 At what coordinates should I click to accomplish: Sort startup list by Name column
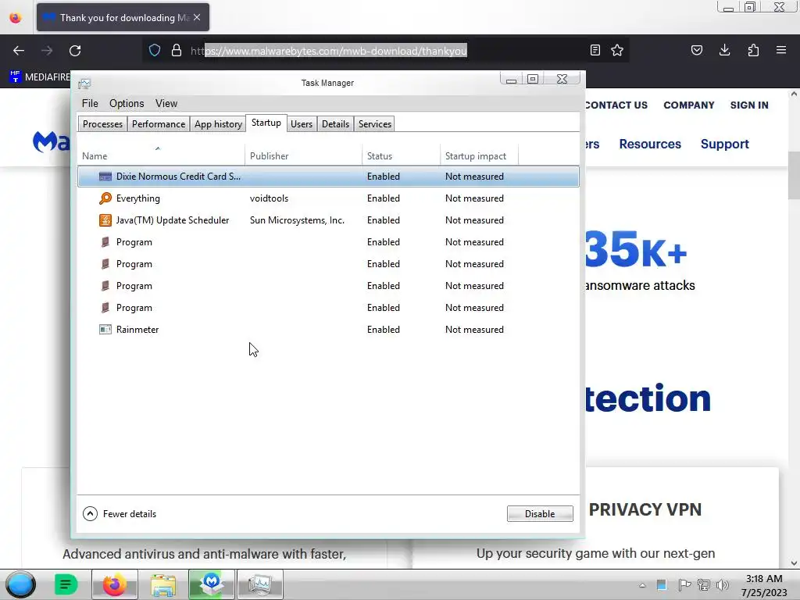(161, 155)
